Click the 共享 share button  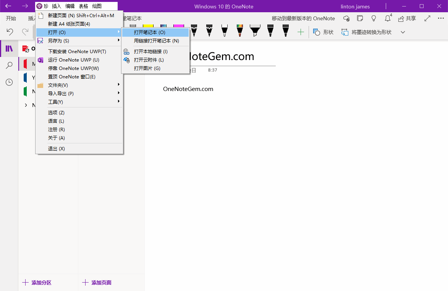click(407, 18)
